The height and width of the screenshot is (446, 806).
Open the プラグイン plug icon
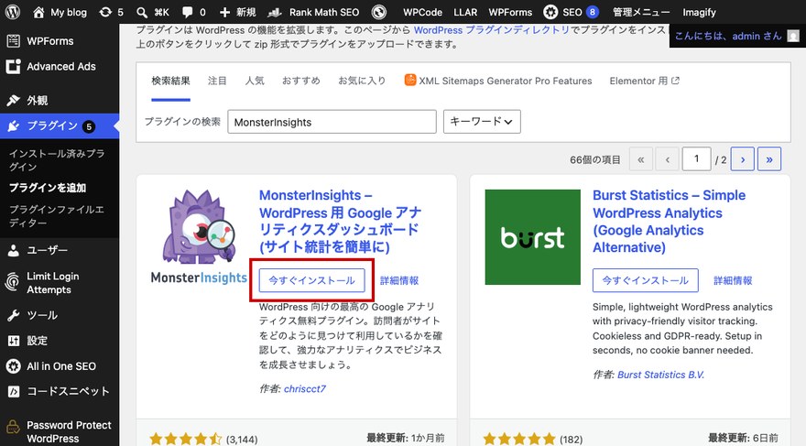tap(14, 125)
